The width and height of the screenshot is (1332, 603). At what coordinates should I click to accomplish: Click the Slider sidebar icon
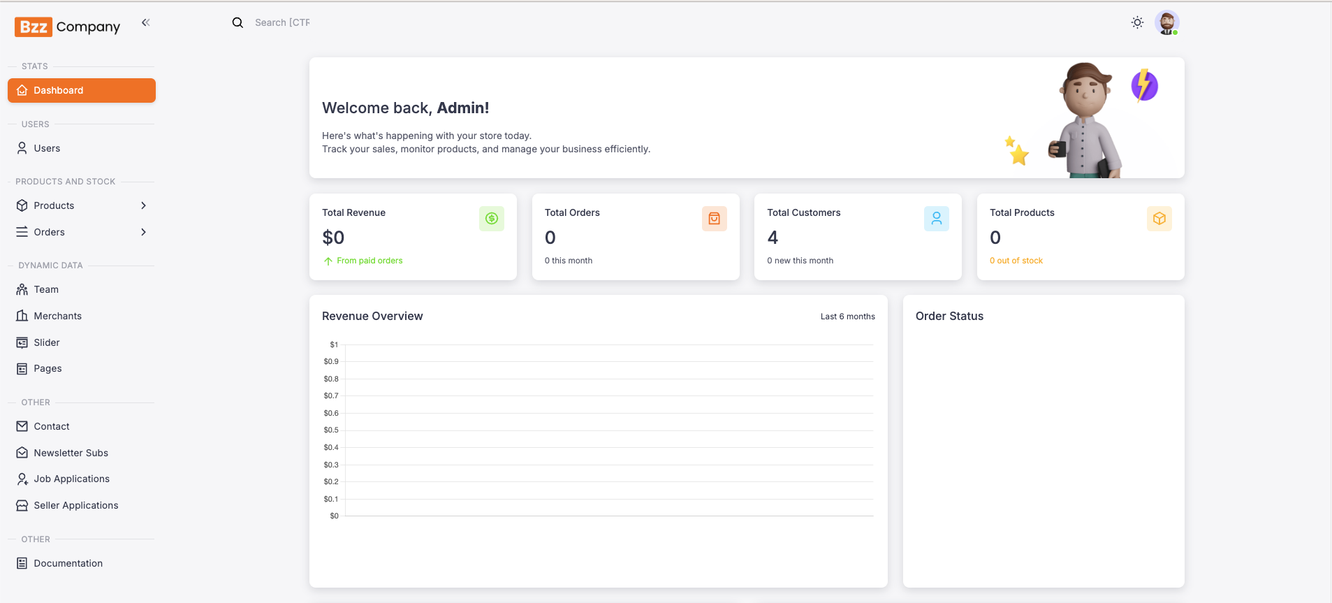coord(22,342)
